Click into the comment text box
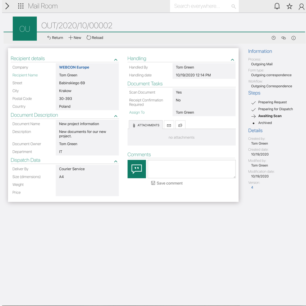This screenshot has width=306, height=306. click(x=191, y=169)
